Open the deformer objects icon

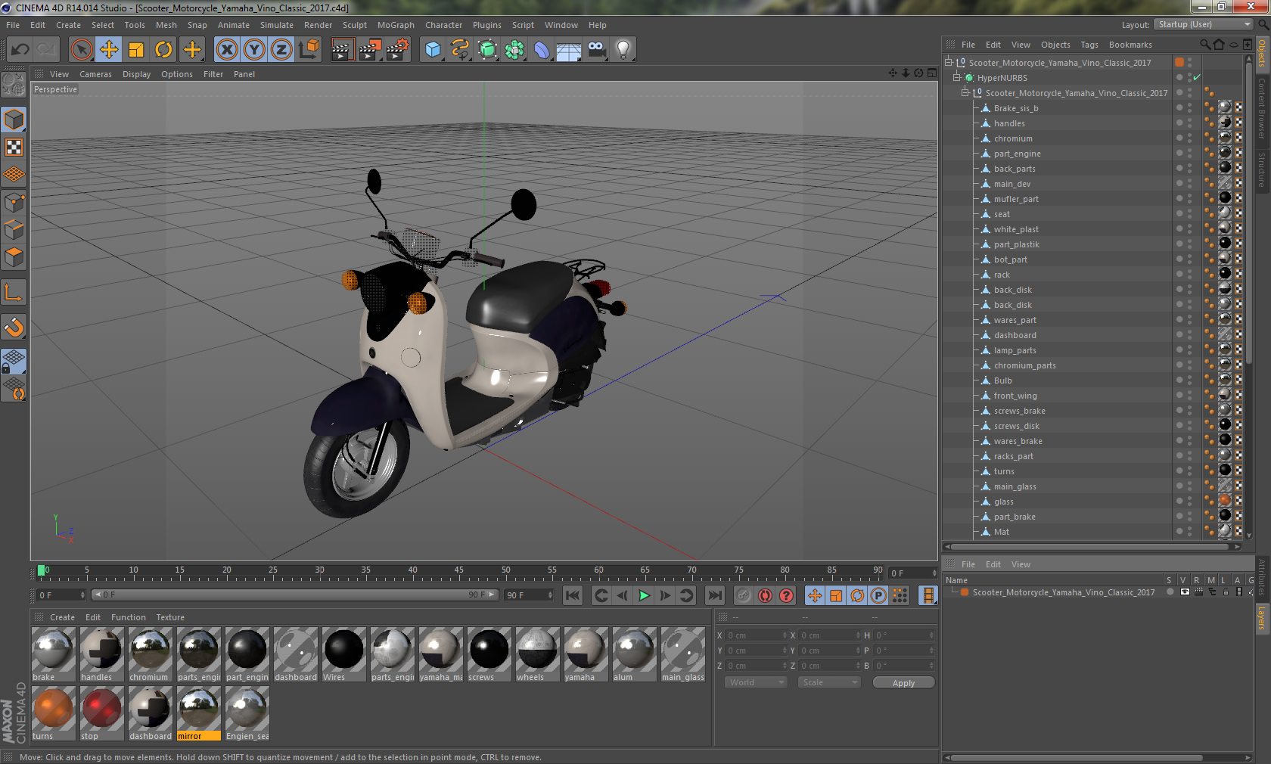click(x=542, y=50)
